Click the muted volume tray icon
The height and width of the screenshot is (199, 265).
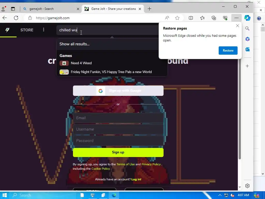click(232, 195)
